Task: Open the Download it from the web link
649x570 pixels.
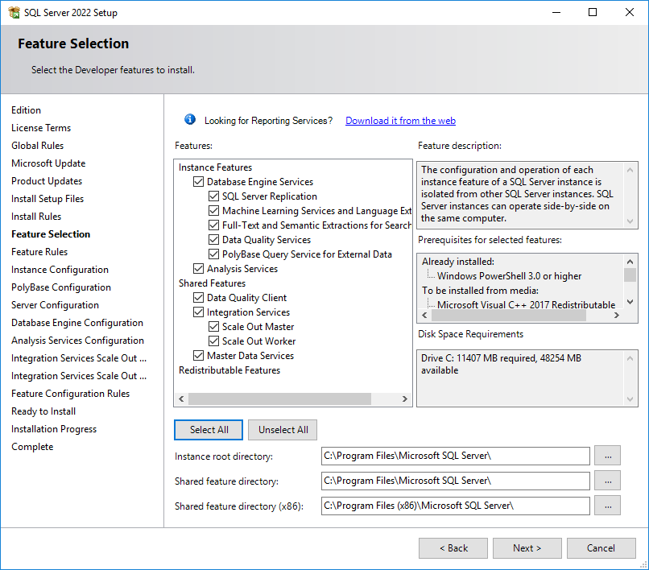Action: coord(400,121)
